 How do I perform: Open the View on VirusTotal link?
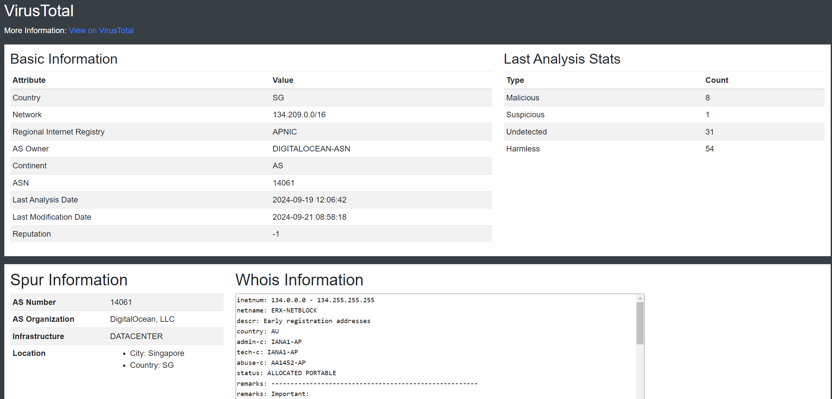point(101,30)
